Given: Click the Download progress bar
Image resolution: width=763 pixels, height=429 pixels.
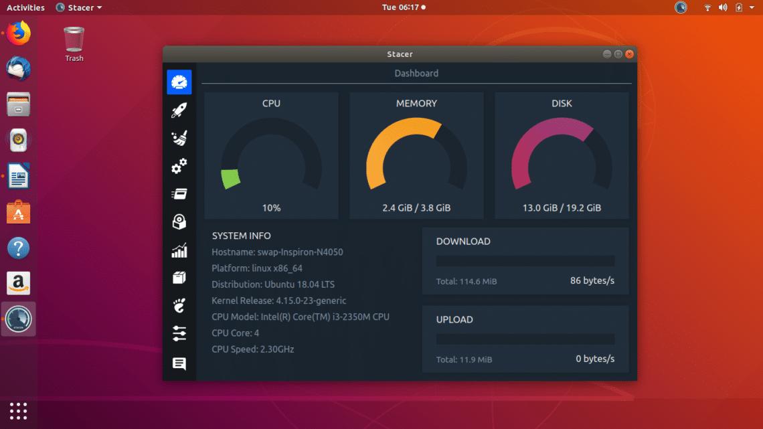Looking at the screenshot, I should click(x=524, y=260).
